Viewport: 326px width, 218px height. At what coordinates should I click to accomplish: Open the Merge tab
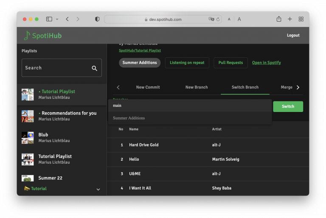[287, 87]
